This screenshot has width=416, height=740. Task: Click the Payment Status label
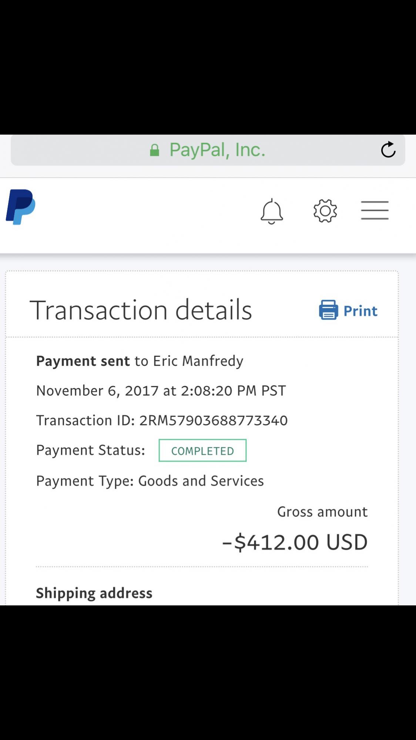[90, 451]
